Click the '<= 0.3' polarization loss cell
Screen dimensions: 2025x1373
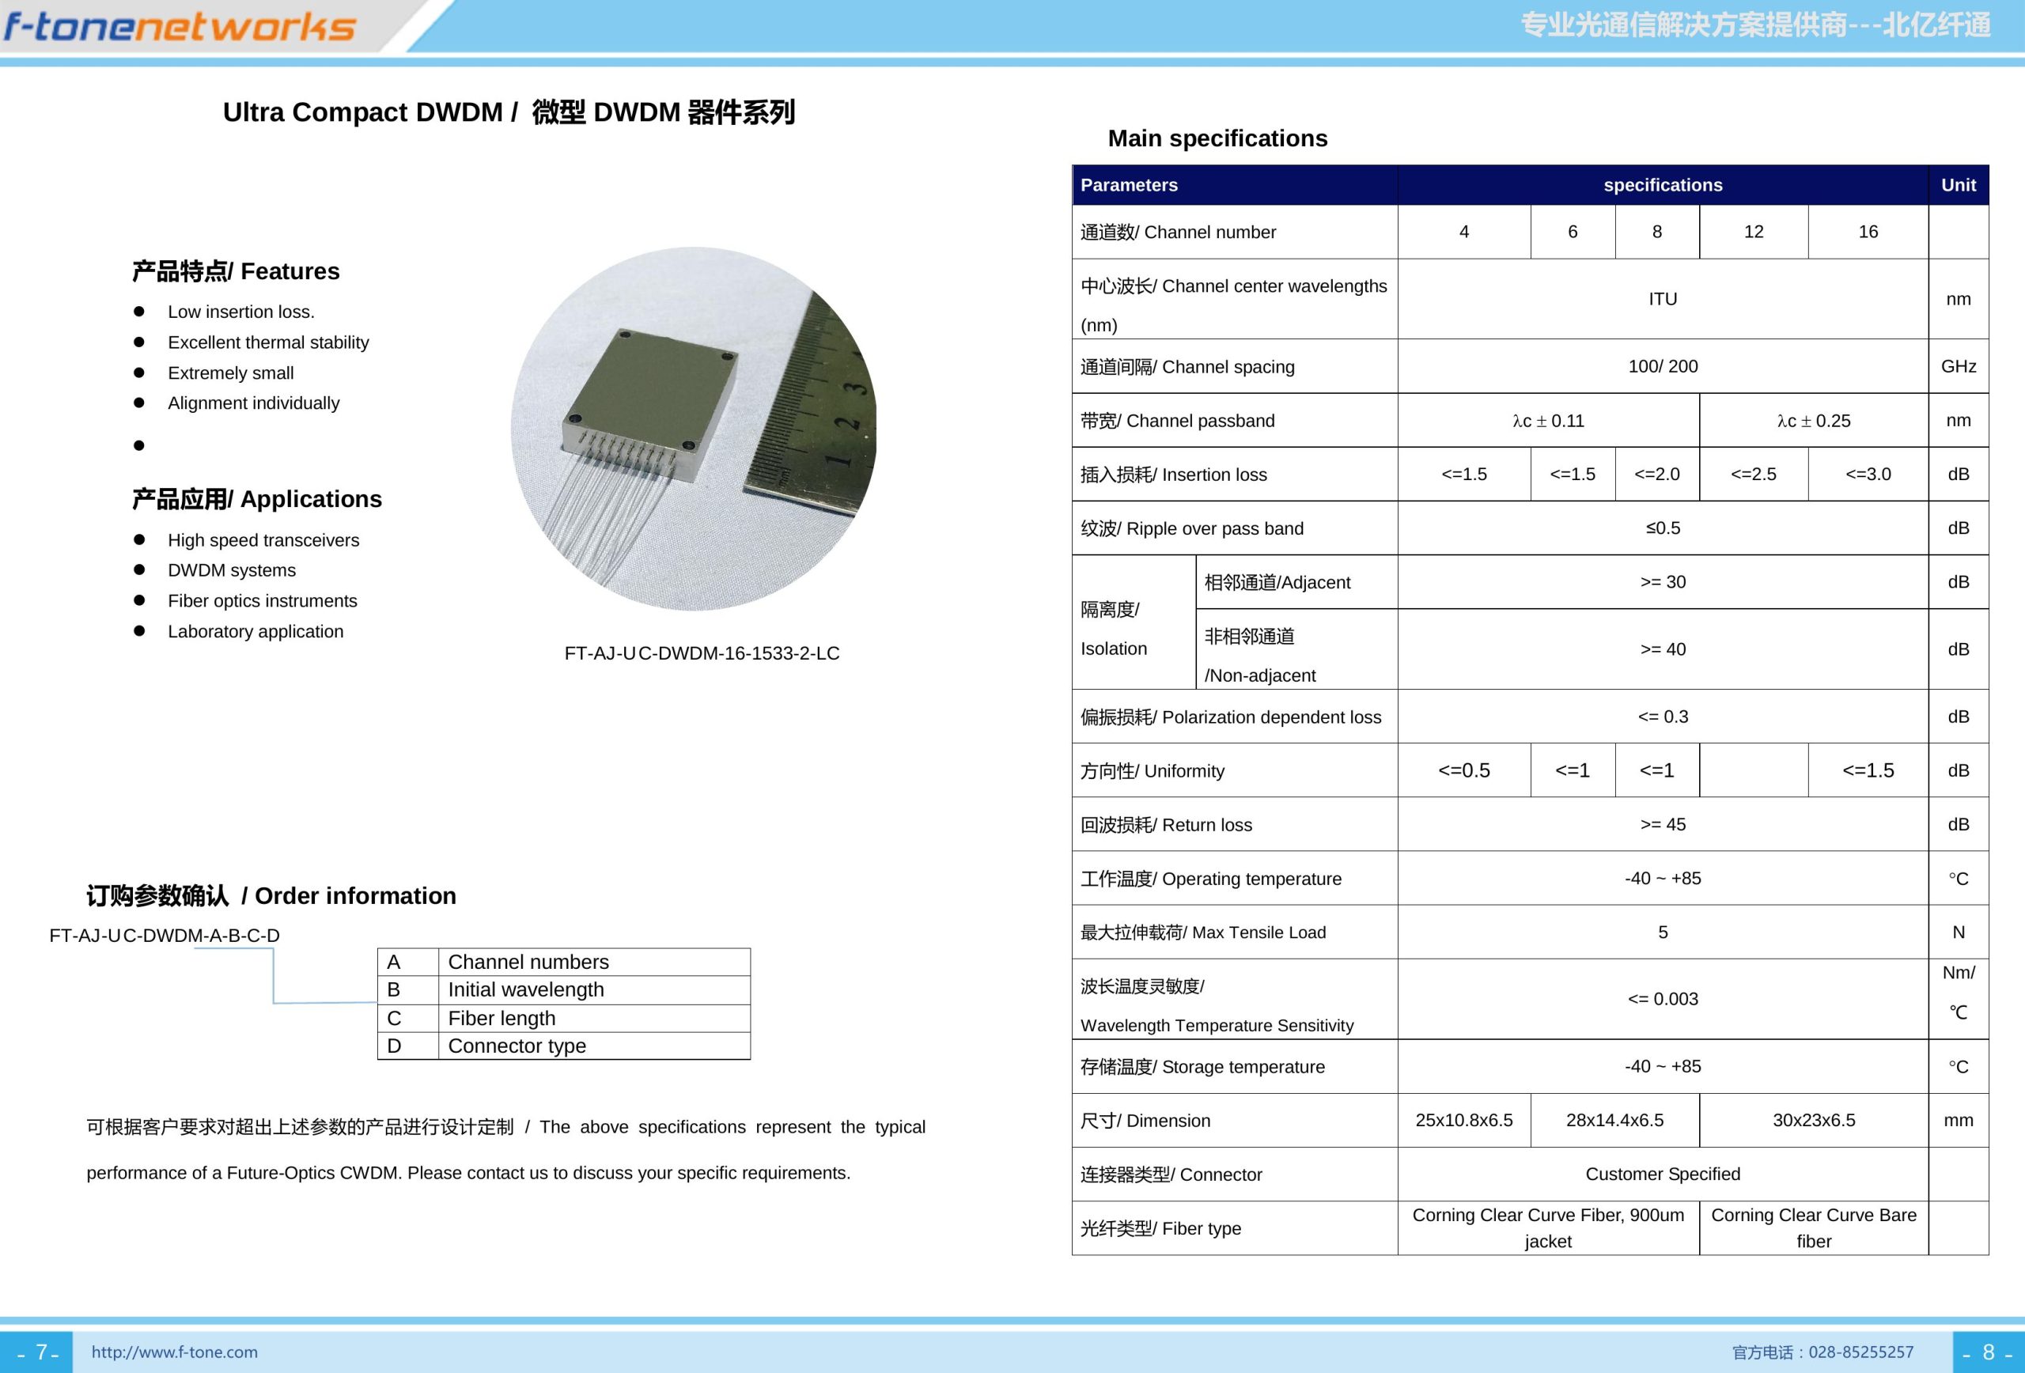point(1663,716)
